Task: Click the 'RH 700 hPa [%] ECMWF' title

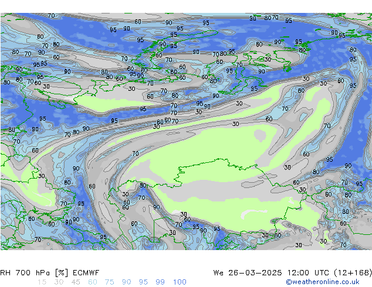Action: [50, 273]
